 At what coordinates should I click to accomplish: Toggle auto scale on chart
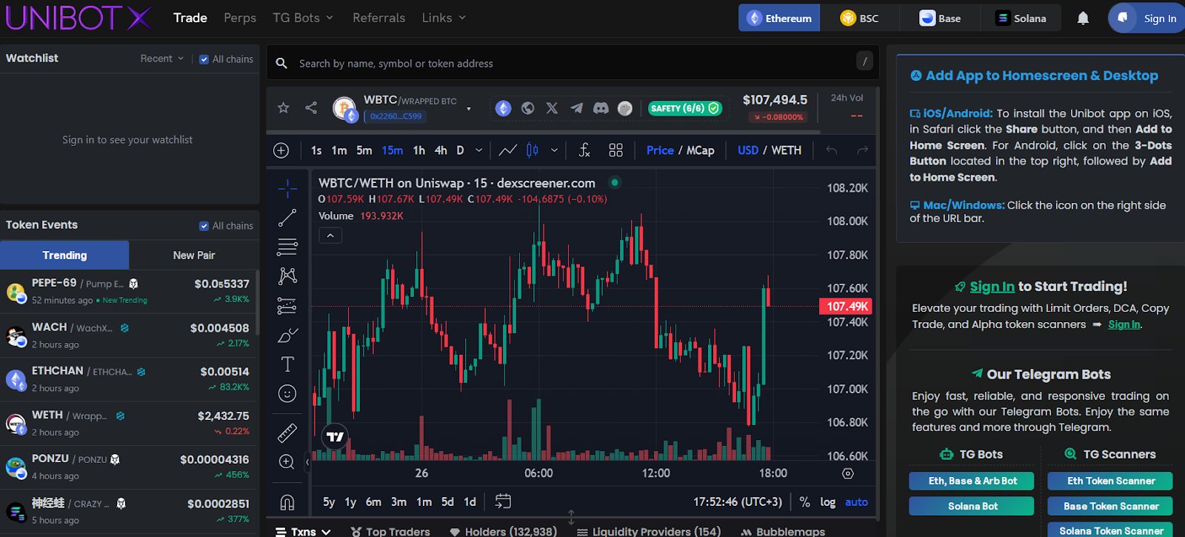856,501
